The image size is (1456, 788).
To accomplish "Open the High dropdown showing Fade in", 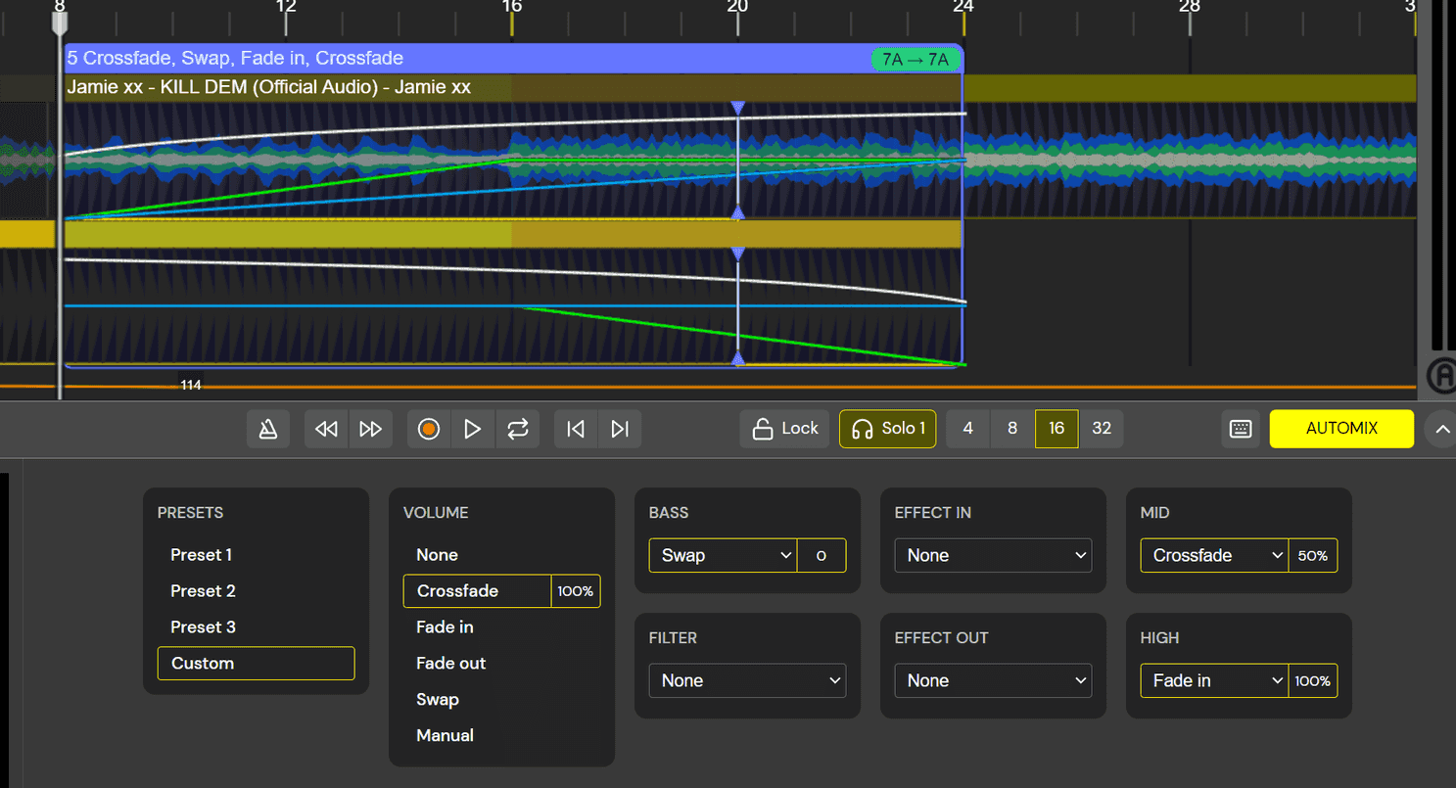I will tap(1213, 680).
